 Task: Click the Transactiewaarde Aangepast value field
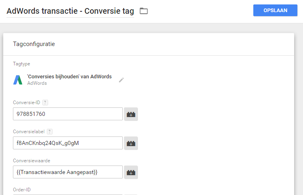pyautogui.click(x=67, y=172)
